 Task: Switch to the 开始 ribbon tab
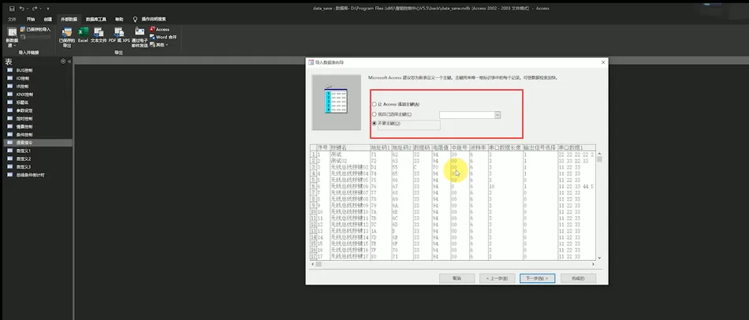point(31,19)
